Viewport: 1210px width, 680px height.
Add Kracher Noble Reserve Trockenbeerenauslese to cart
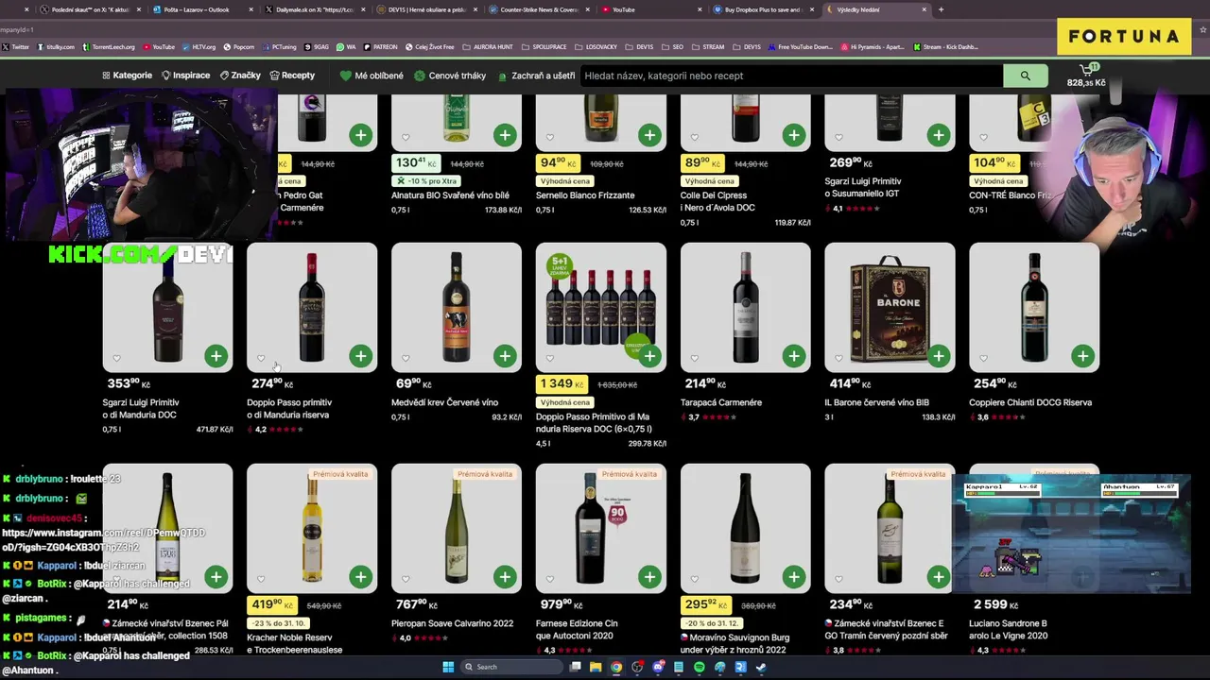tap(361, 577)
